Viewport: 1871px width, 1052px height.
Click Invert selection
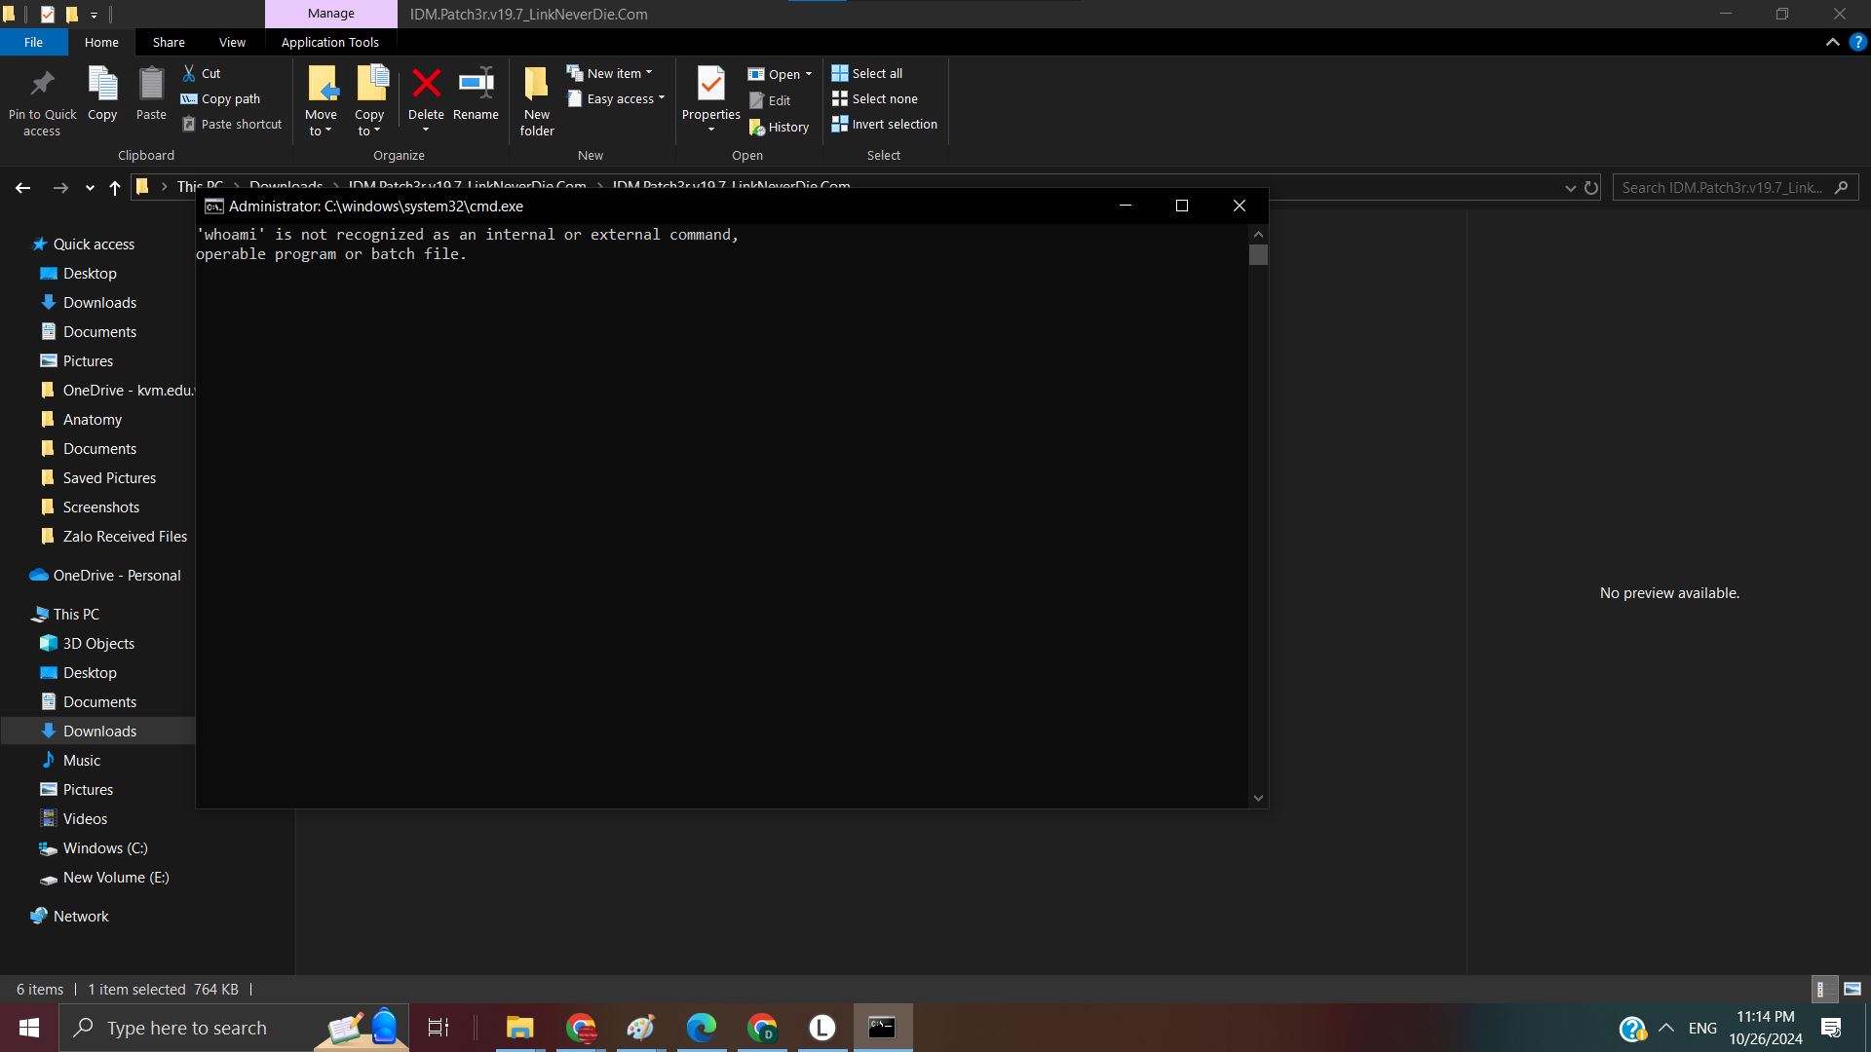click(x=884, y=124)
